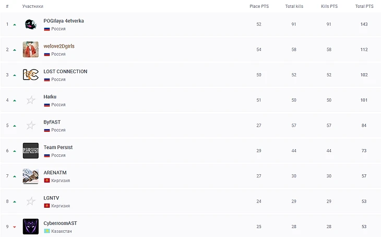This screenshot has height=237, width=381.
Task: Sort by Total PTS column header
Action: [364, 6]
